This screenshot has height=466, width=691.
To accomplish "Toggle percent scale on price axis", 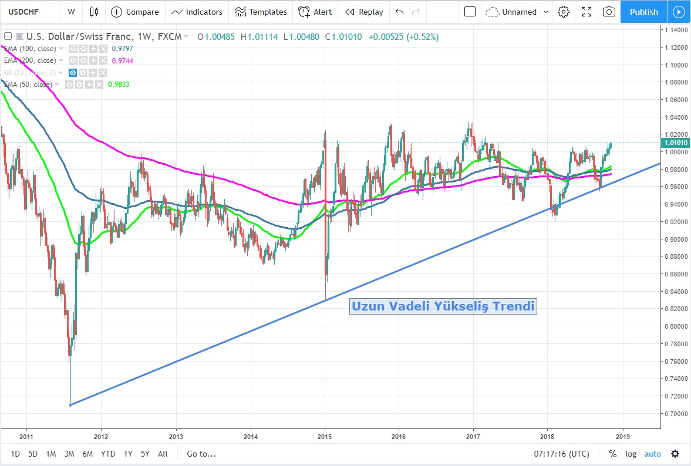I will [x=612, y=454].
